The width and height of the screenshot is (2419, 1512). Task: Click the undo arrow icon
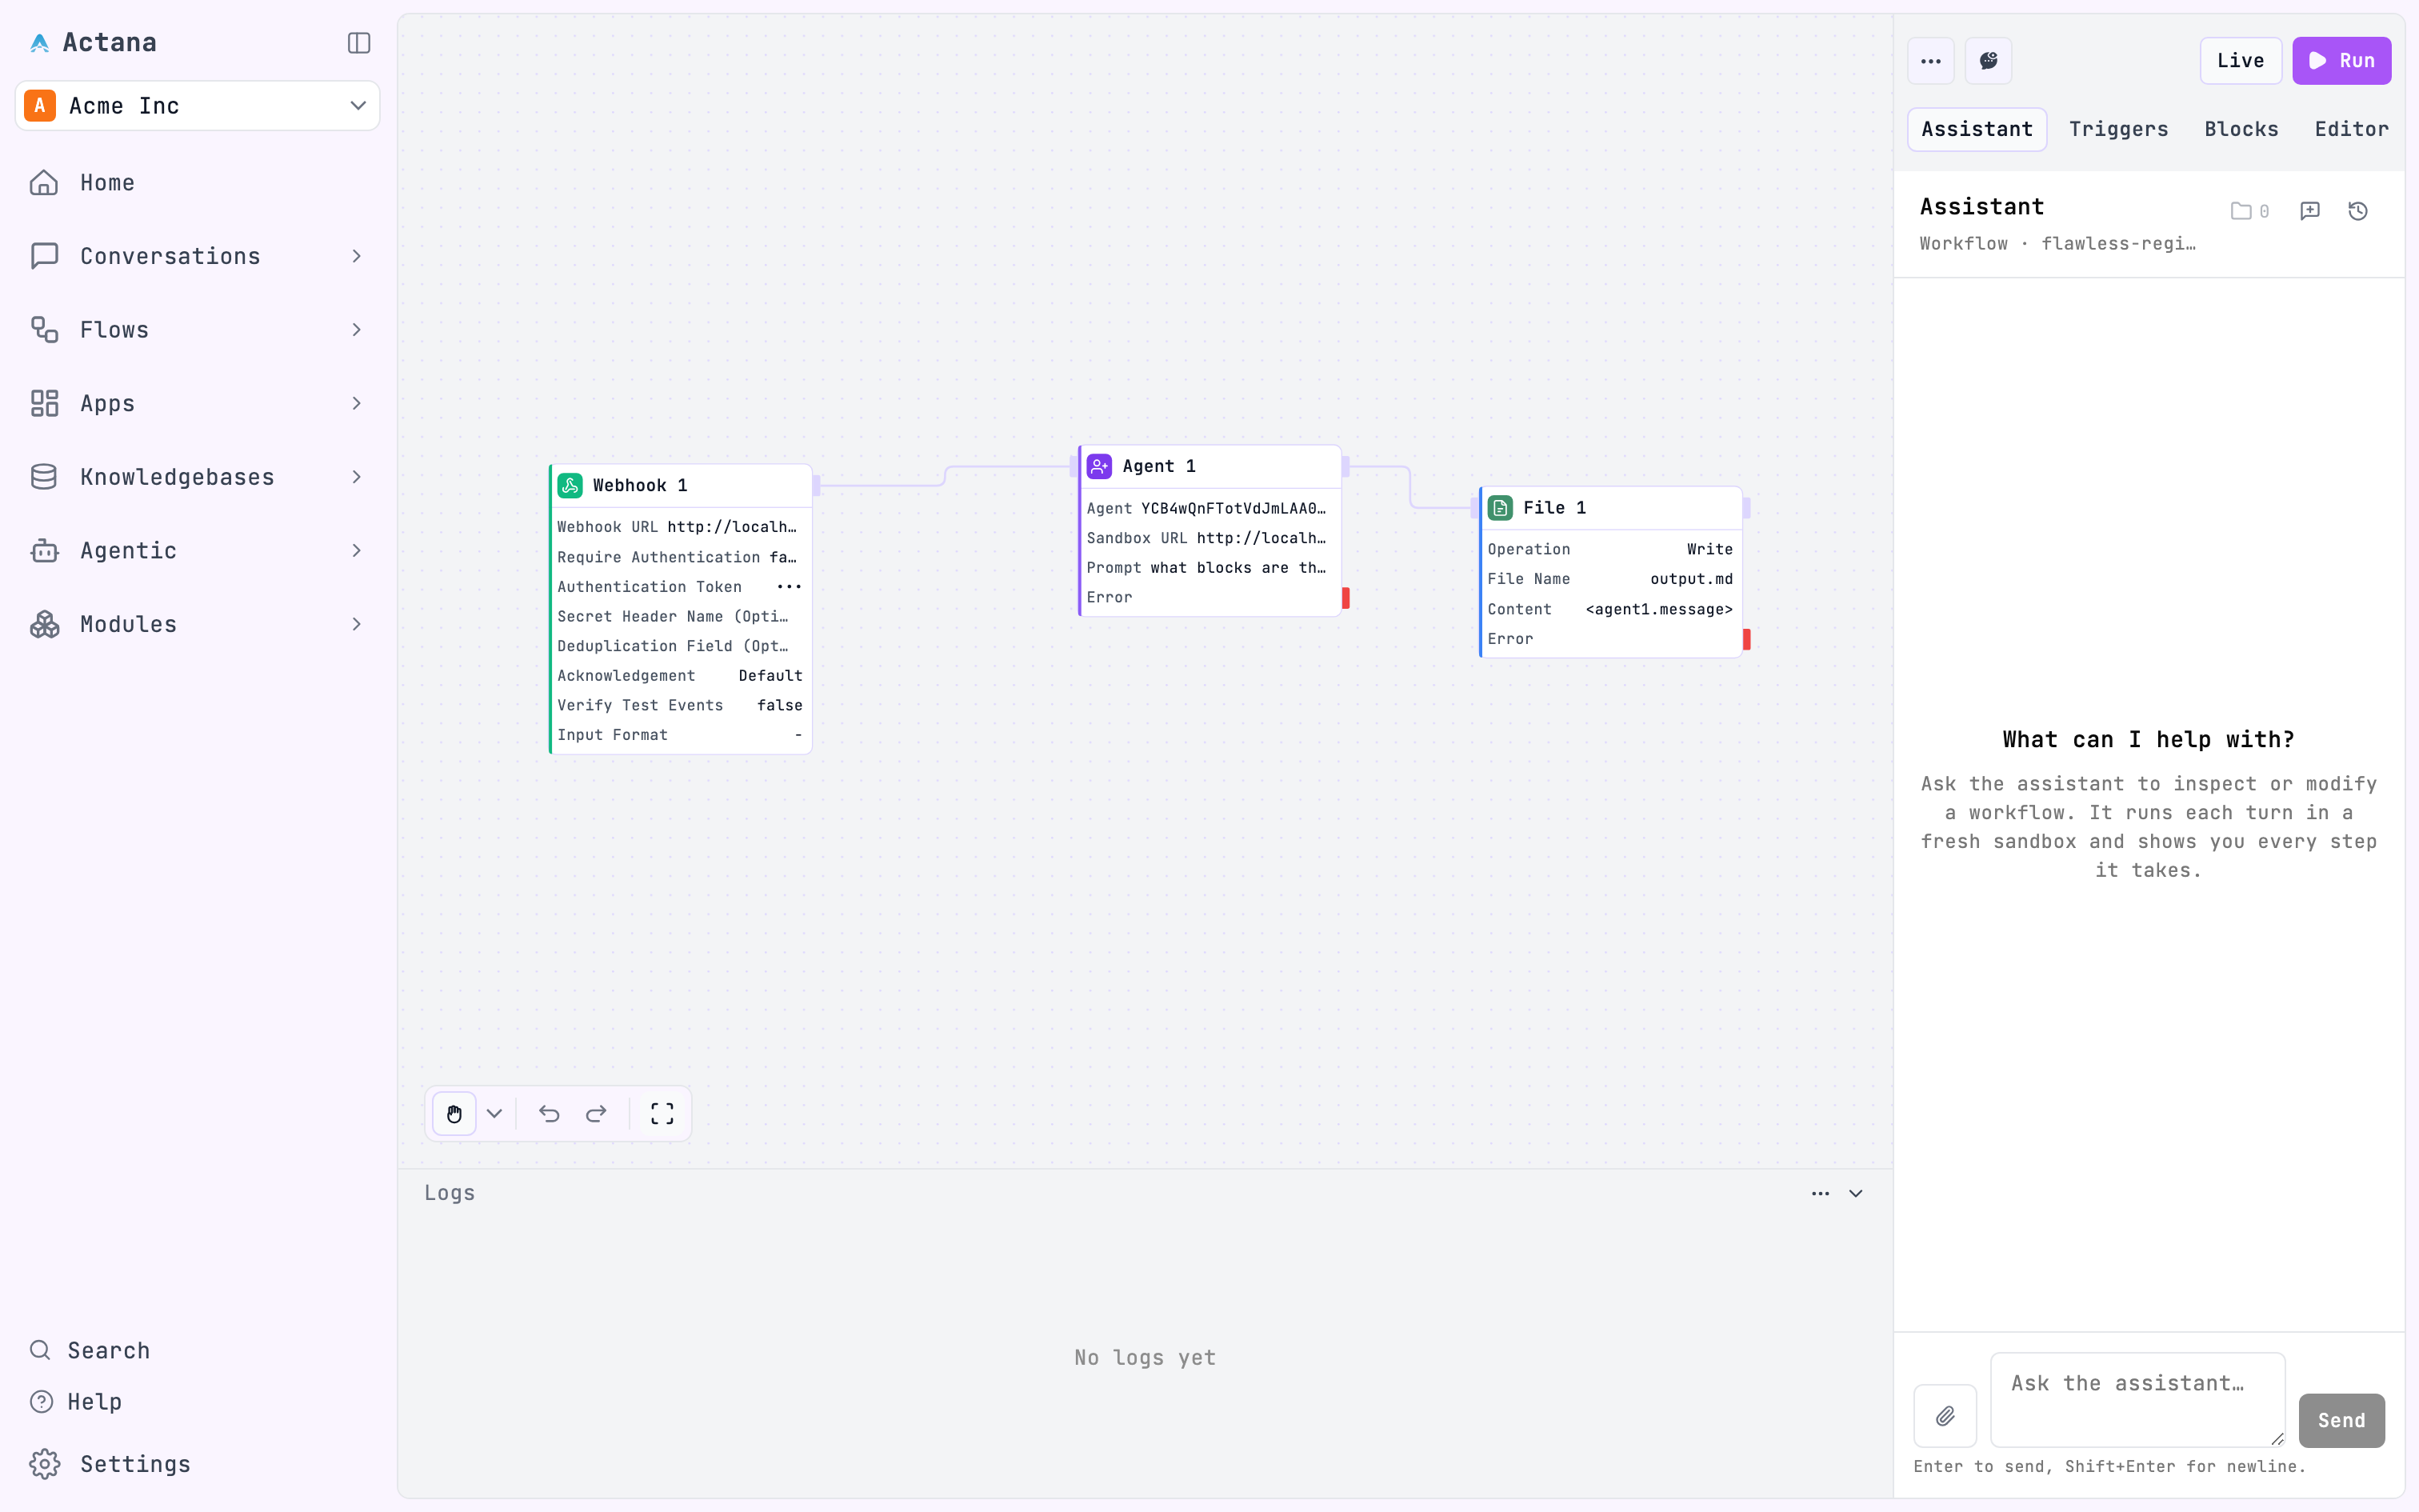pyautogui.click(x=549, y=1114)
